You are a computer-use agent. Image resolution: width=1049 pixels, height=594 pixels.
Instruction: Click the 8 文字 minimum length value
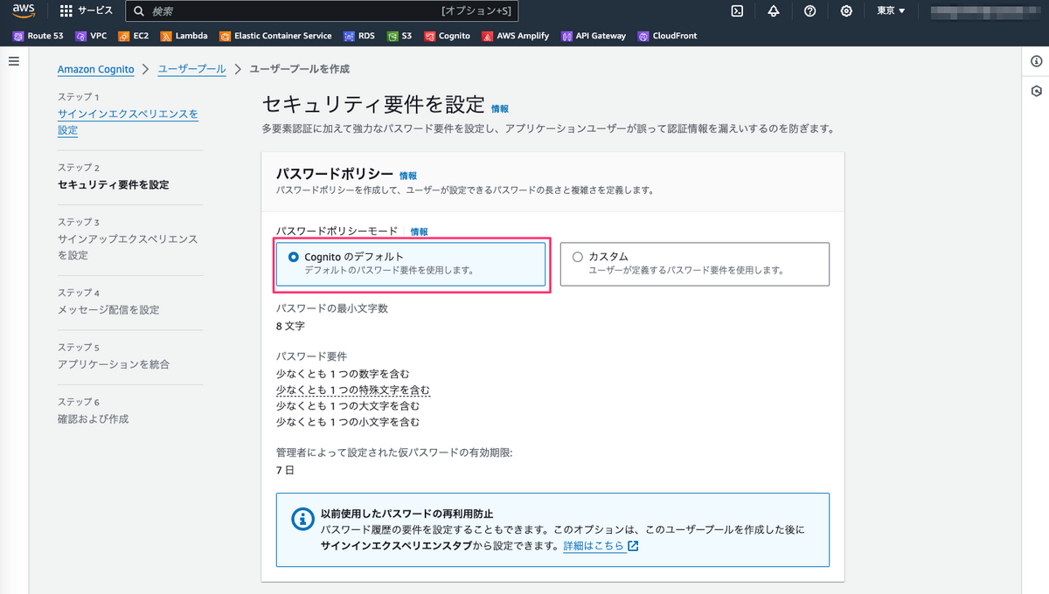tap(290, 326)
